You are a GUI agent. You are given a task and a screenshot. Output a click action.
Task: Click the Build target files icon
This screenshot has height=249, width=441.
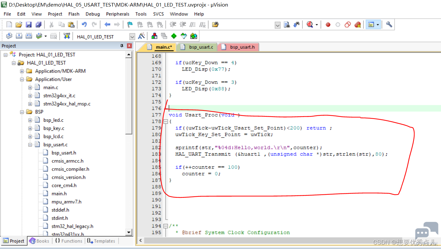(x=19, y=36)
